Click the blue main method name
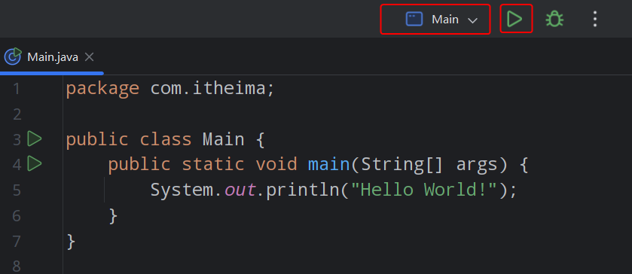The image size is (632, 274). pyautogui.click(x=329, y=164)
